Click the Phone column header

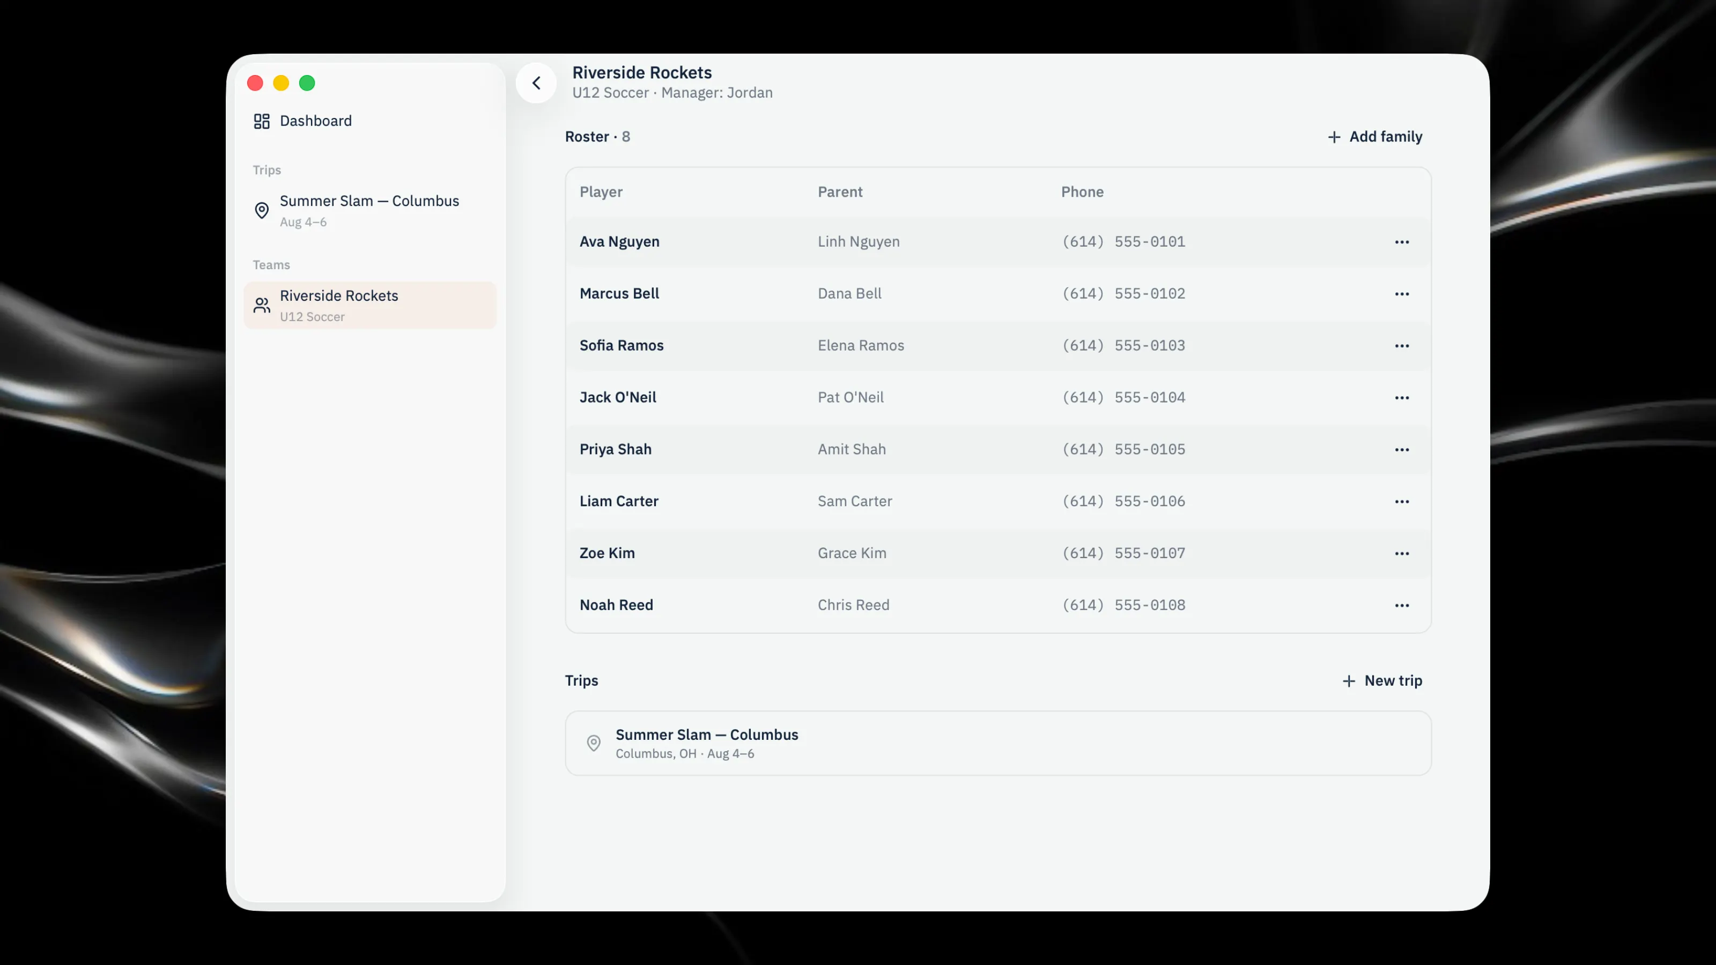(x=1082, y=192)
